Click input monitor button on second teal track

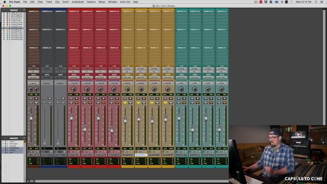pyautogui.click(x=192, y=99)
